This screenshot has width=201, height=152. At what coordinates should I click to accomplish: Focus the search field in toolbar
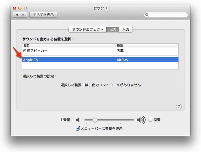pos(166,15)
